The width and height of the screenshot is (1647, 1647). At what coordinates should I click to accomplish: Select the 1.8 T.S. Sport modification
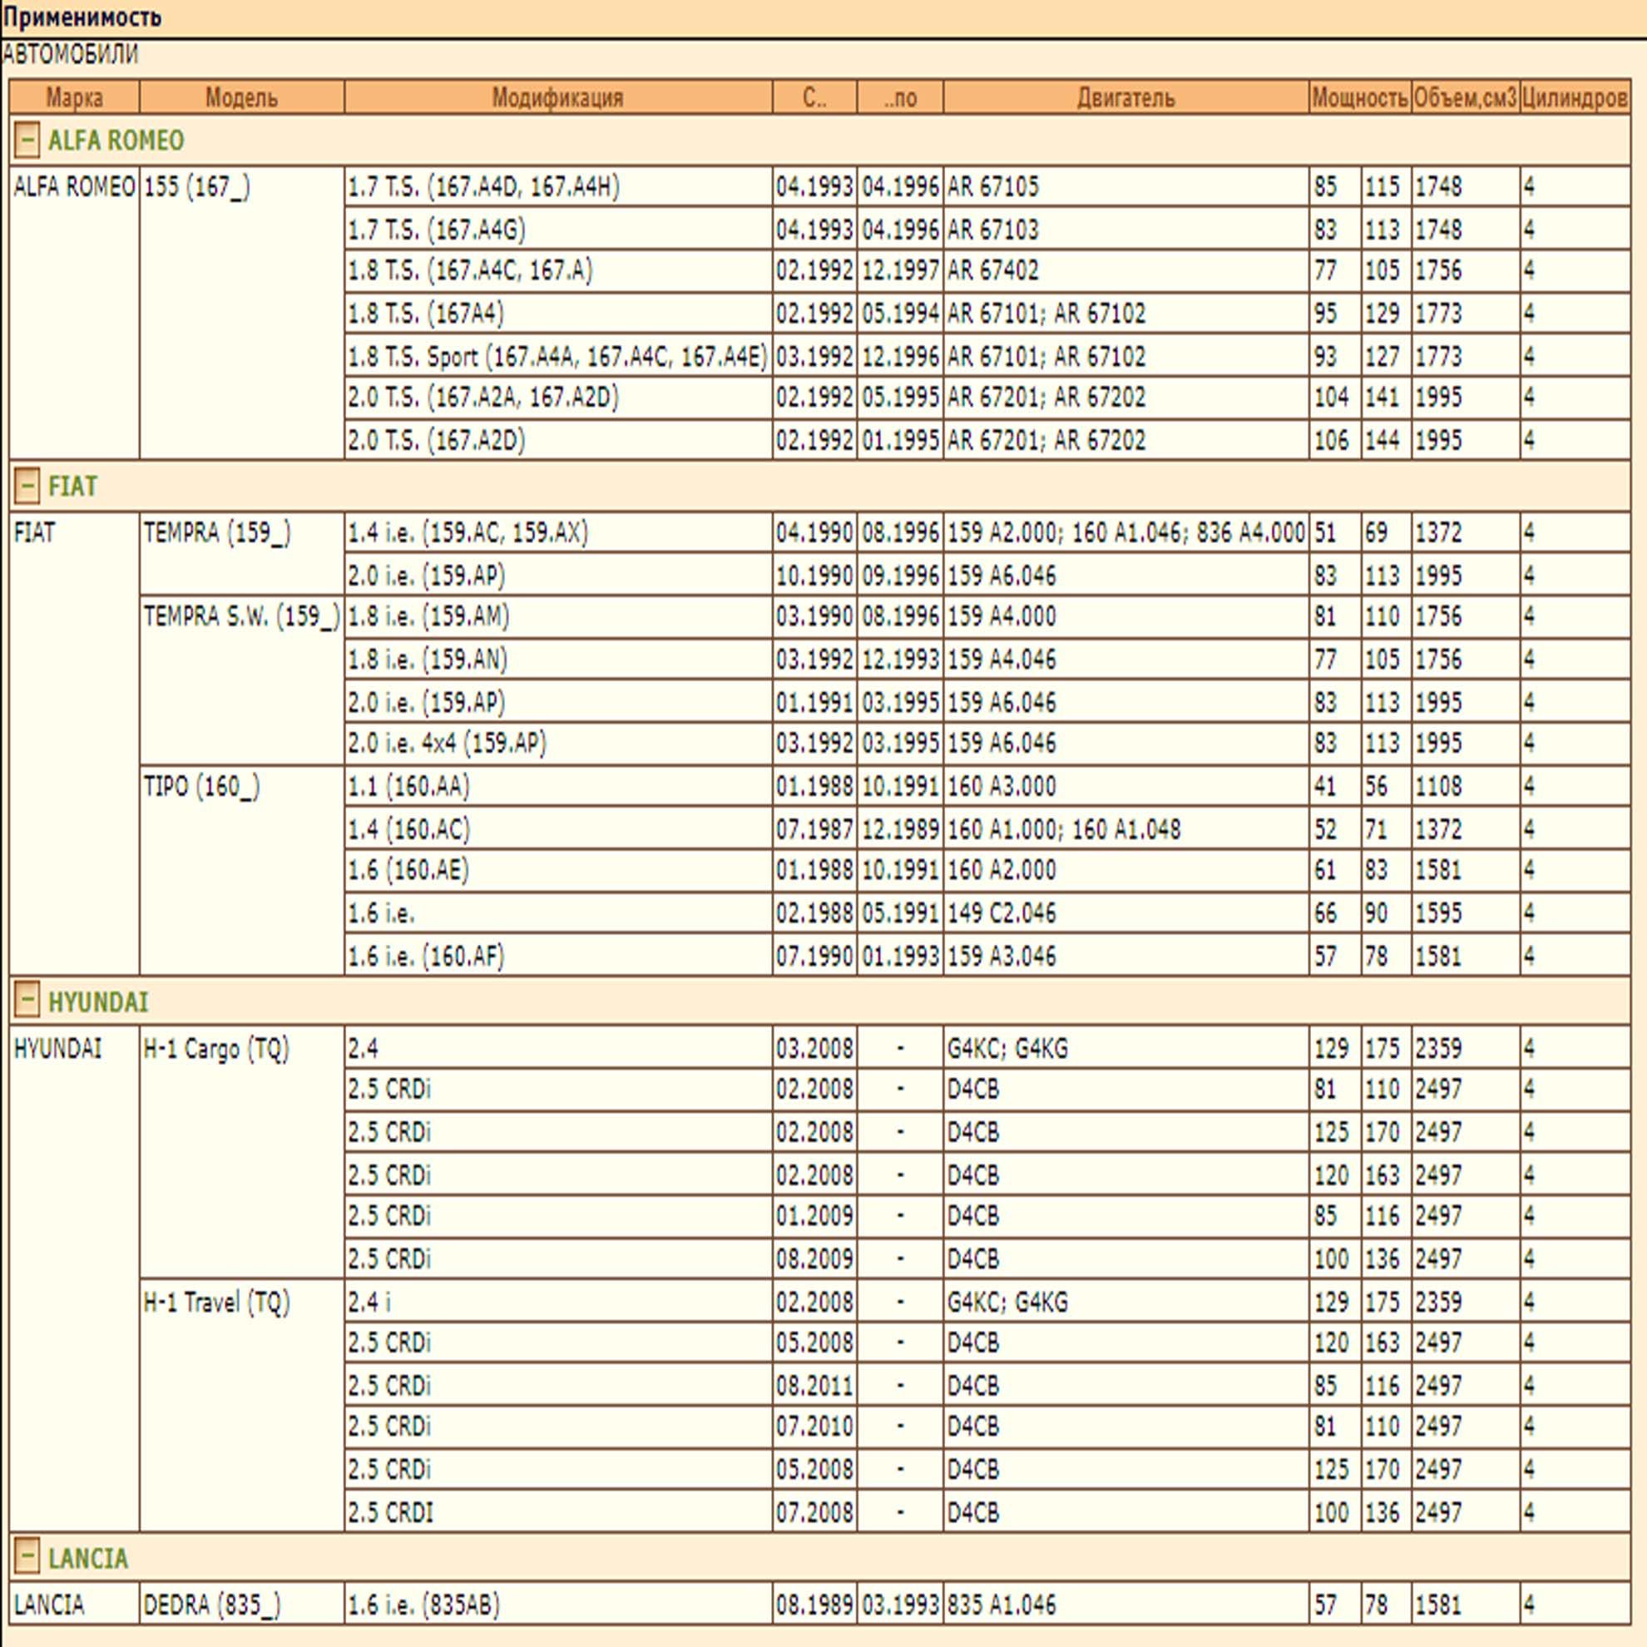(557, 356)
